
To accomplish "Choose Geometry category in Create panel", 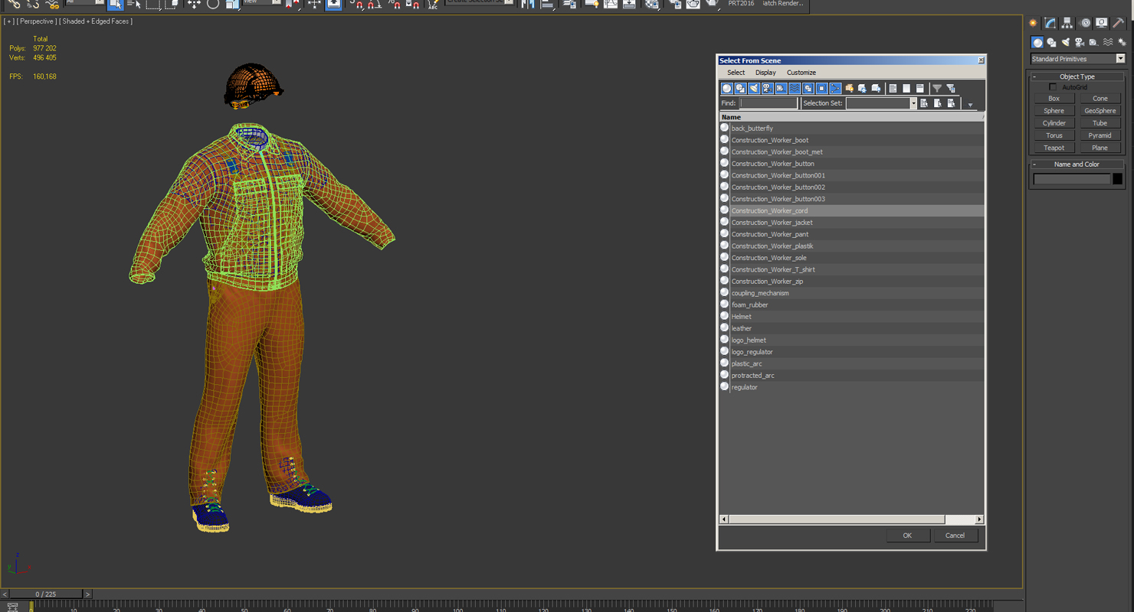I will [x=1037, y=43].
